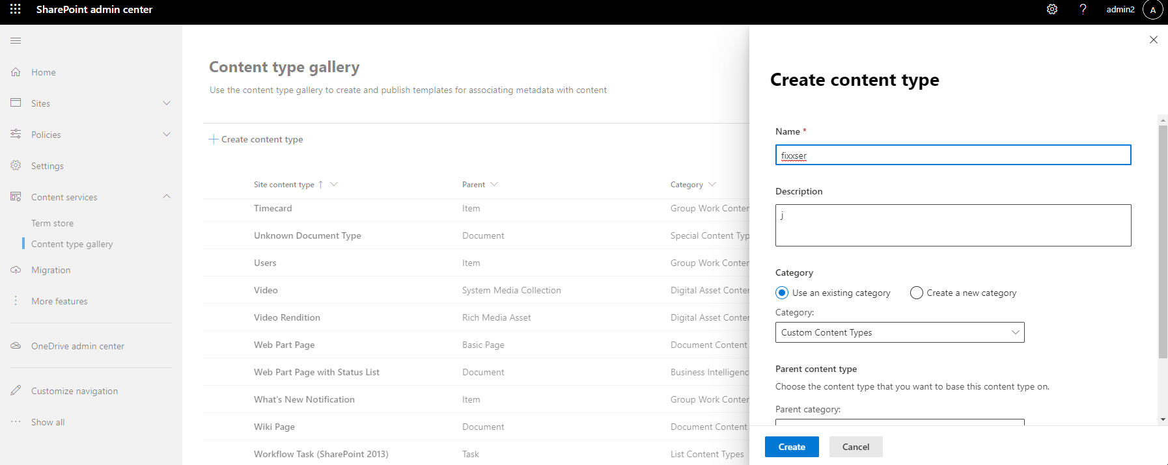
Task: Open the Help question mark icon
Action: [1083, 9]
